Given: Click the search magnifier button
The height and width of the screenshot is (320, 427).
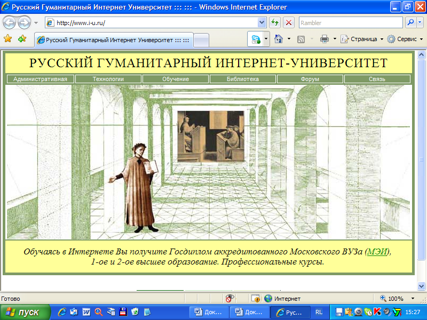Looking at the screenshot, I should (x=410, y=22).
